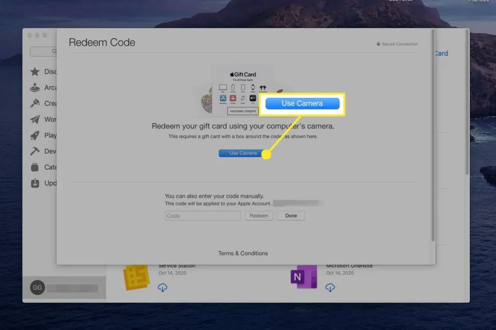Screen dimensions: 496x330
Task: Download Microsoft OneNote via cloud icon
Action: [330, 288]
